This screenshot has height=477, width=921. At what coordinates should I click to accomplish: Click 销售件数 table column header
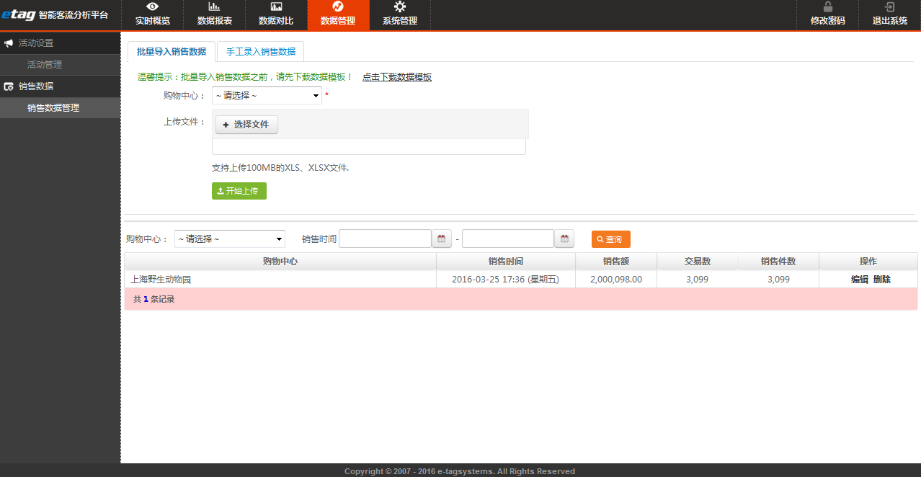(778, 262)
